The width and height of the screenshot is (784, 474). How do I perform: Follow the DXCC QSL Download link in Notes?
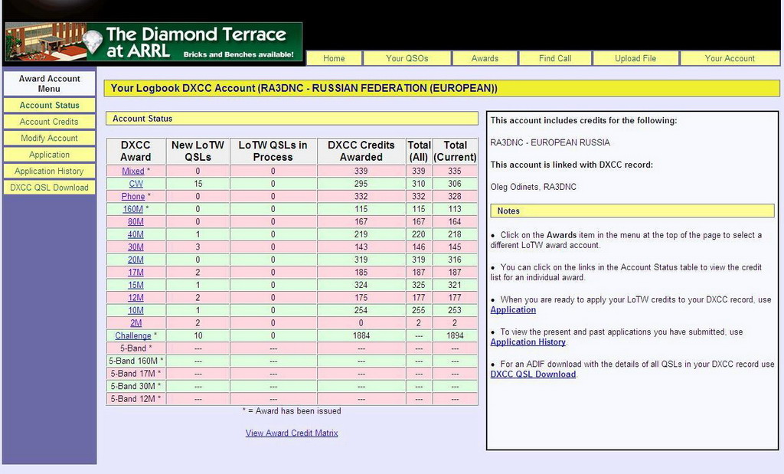pos(533,374)
